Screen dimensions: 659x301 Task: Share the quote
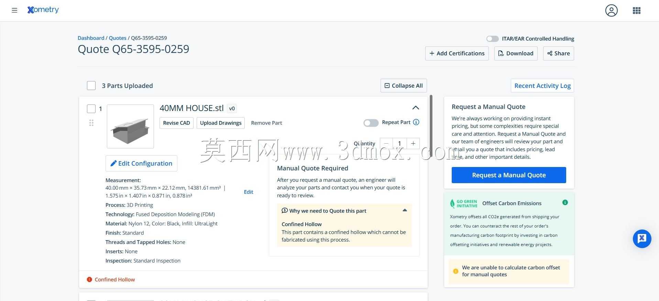point(558,53)
